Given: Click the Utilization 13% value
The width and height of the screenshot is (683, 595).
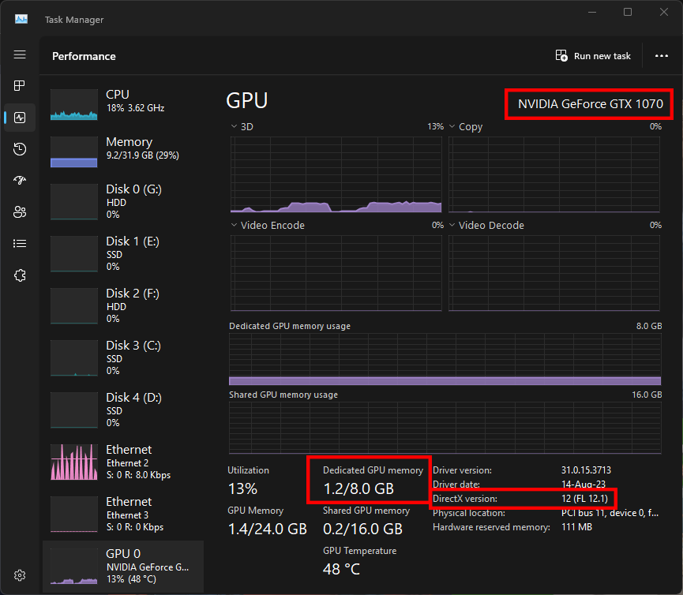Looking at the screenshot, I should 242,488.
